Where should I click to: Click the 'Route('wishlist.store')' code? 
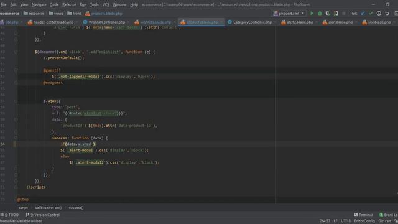(x=93, y=113)
